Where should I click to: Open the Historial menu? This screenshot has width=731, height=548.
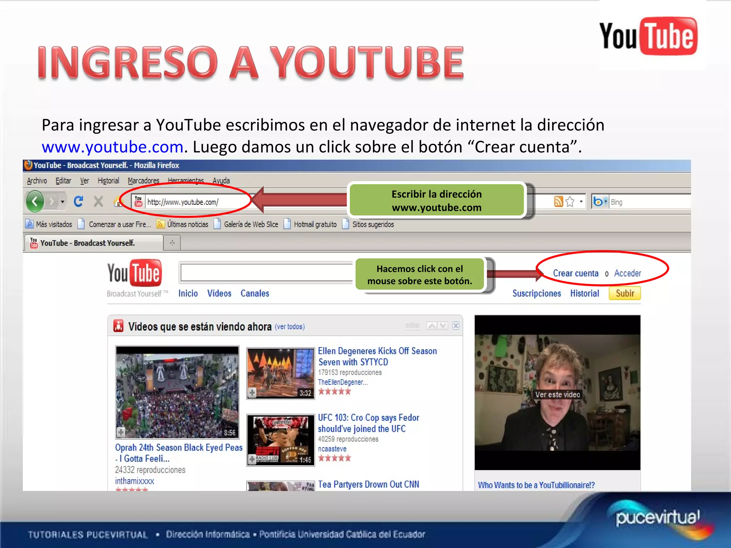pyautogui.click(x=109, y=181)
